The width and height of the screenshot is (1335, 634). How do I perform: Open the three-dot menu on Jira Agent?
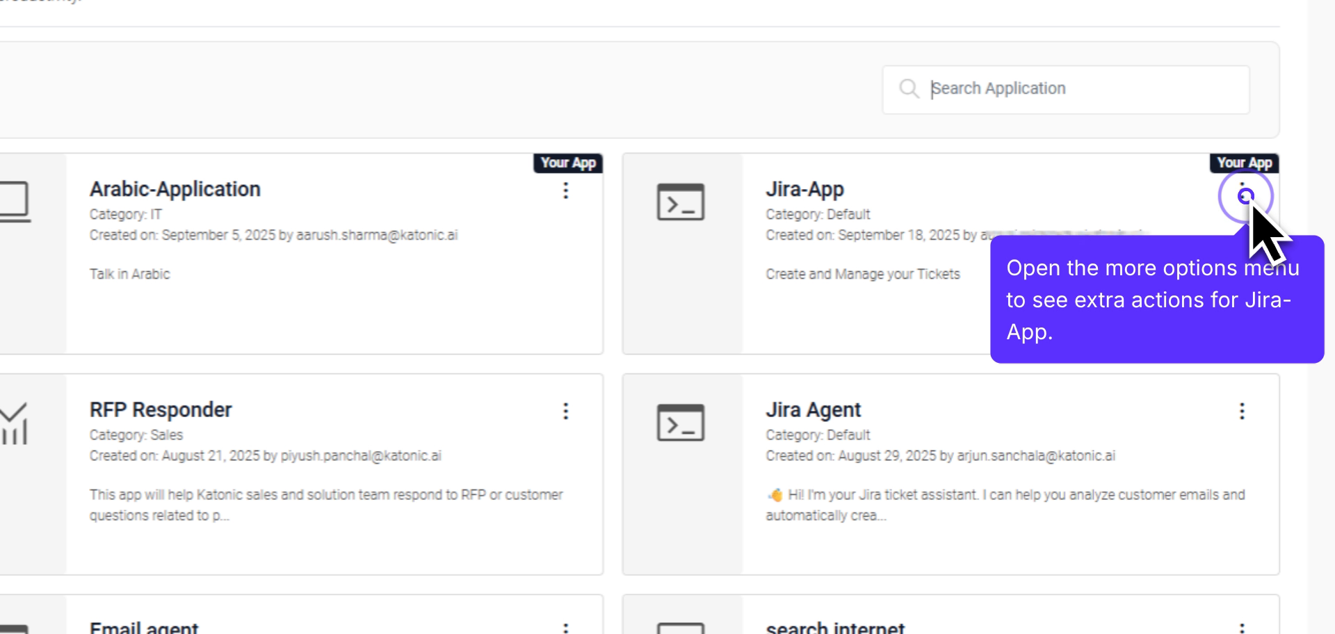(x=1242, y=412)
